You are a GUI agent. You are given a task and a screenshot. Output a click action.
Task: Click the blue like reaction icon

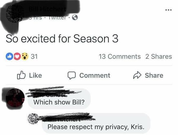pos(9,56)
